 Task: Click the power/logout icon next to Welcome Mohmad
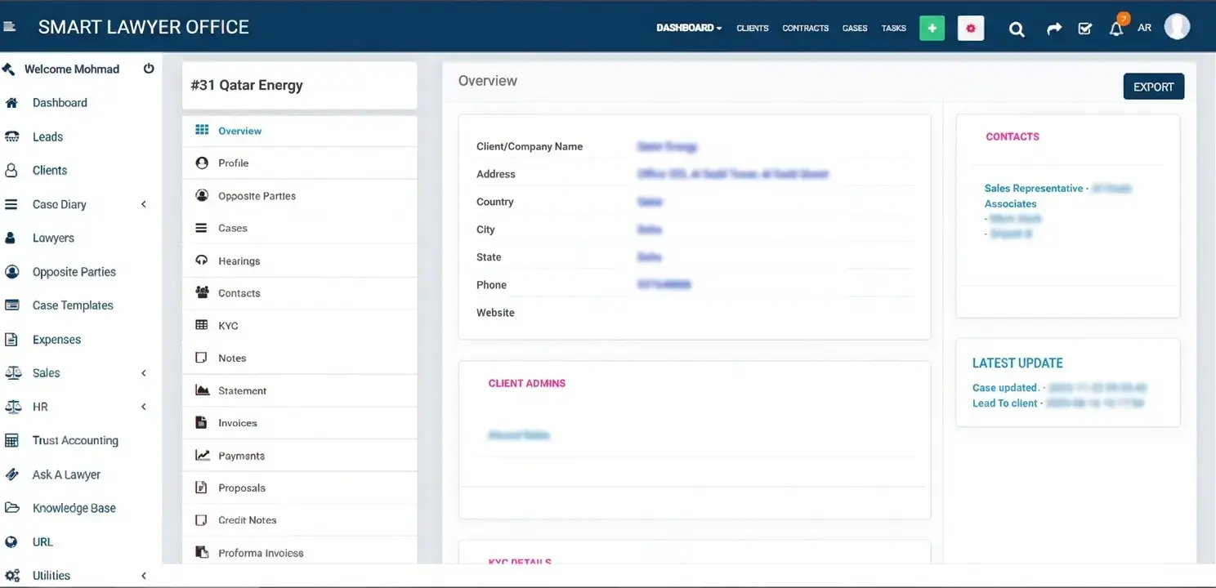pyautogui.click(x=149, y=69)
